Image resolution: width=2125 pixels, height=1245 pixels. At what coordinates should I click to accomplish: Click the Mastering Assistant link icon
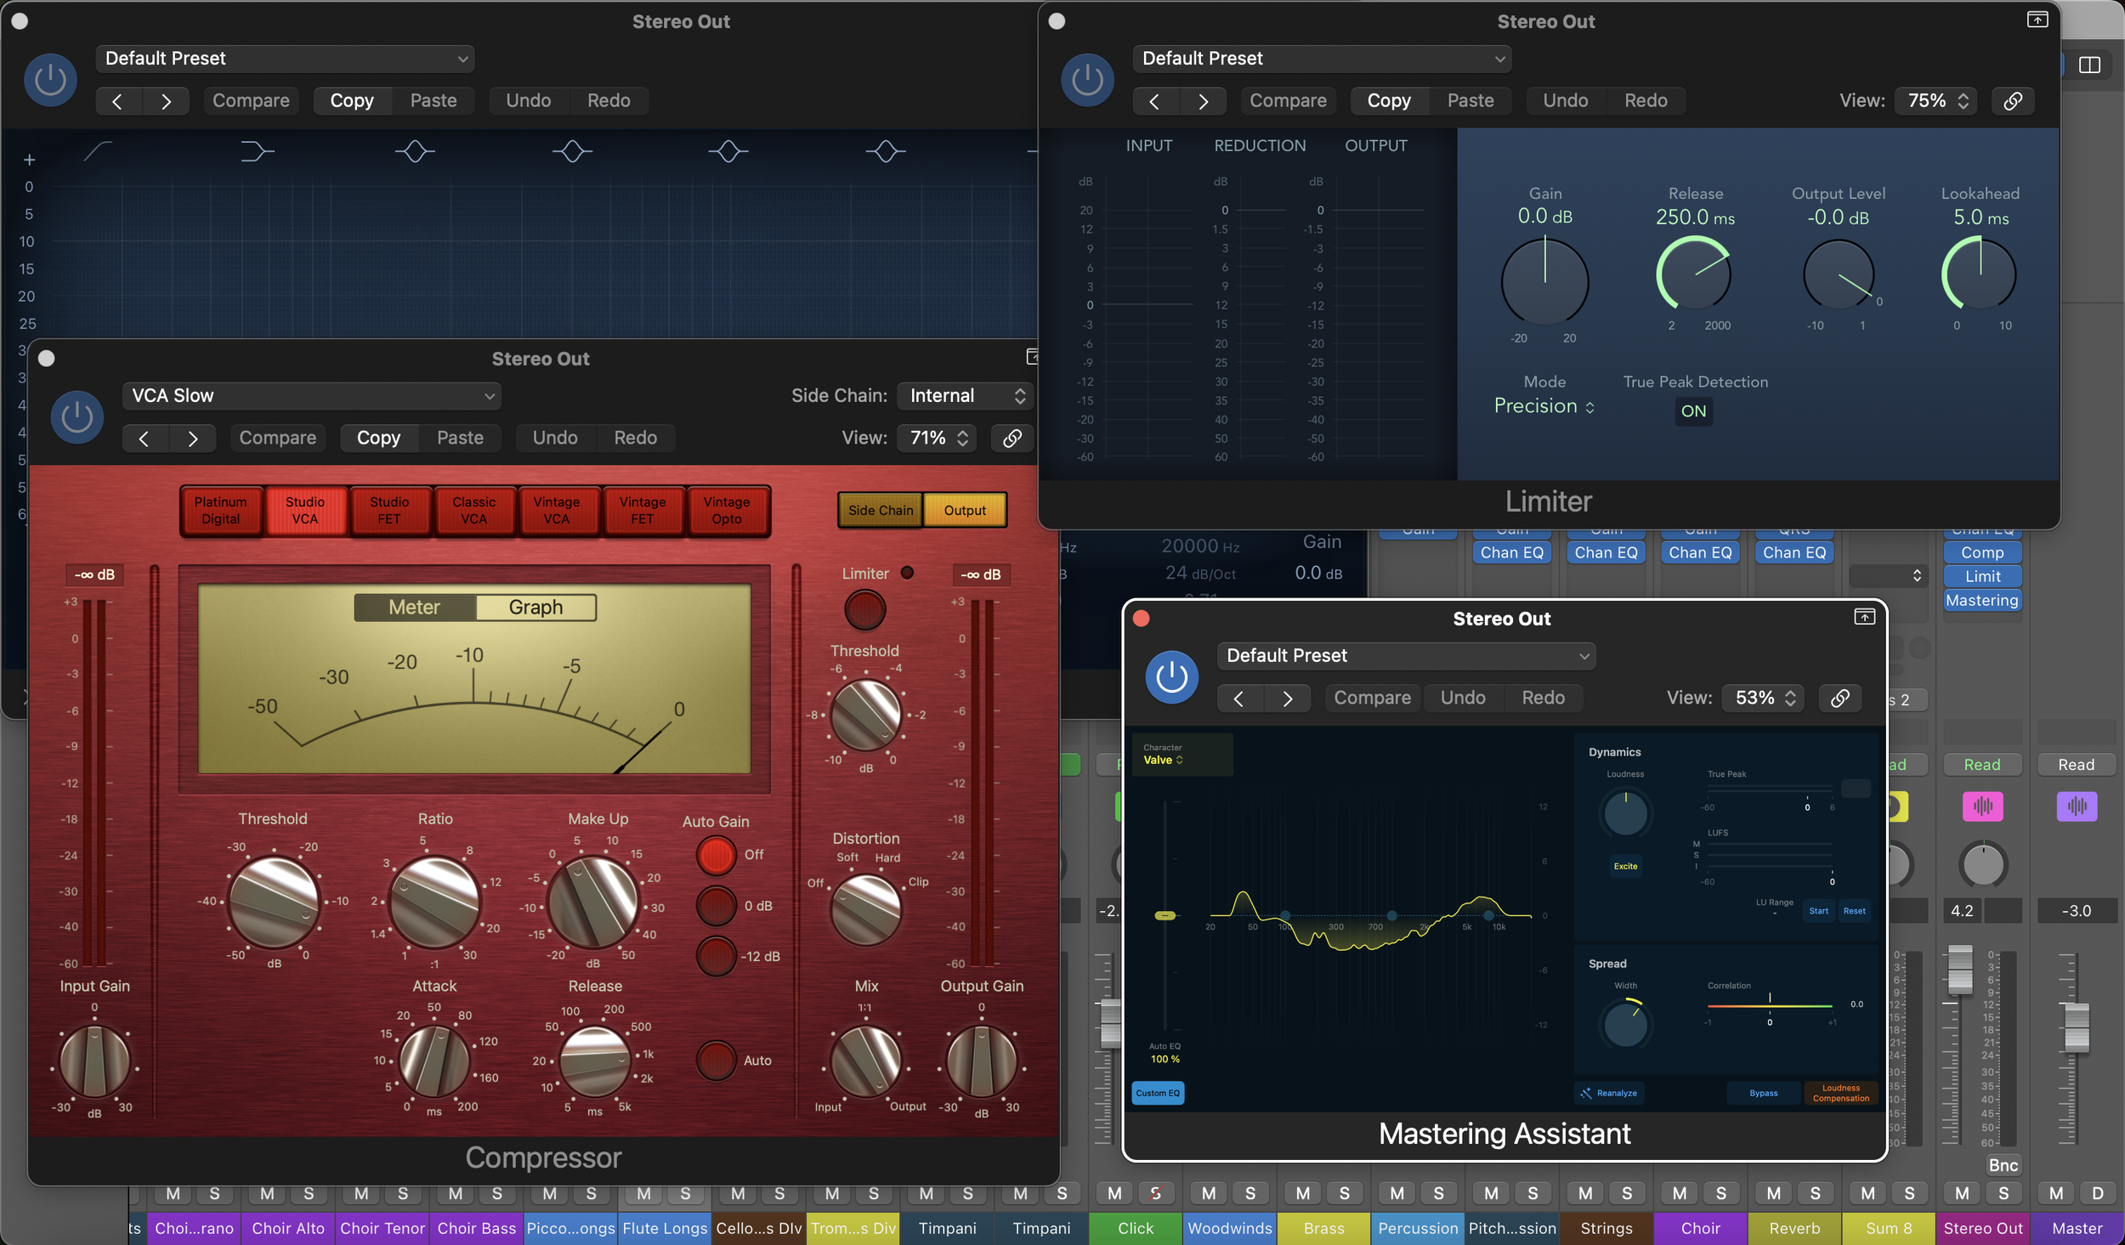[1839, 699]
